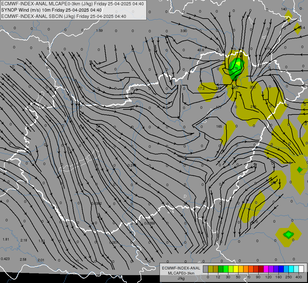The image size is (308, 283).
Task: Select the olive-yellow legend swatch
Action: coord(210,269)
